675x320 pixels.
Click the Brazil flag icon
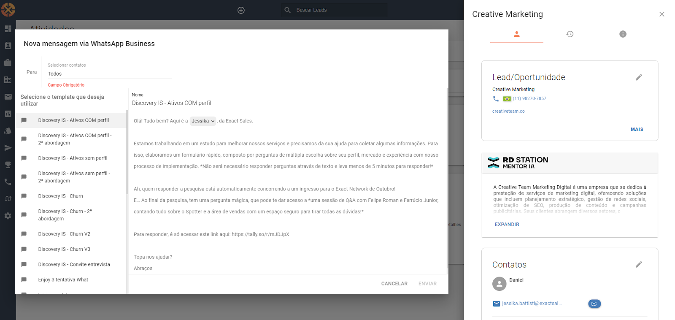(507, 99)
